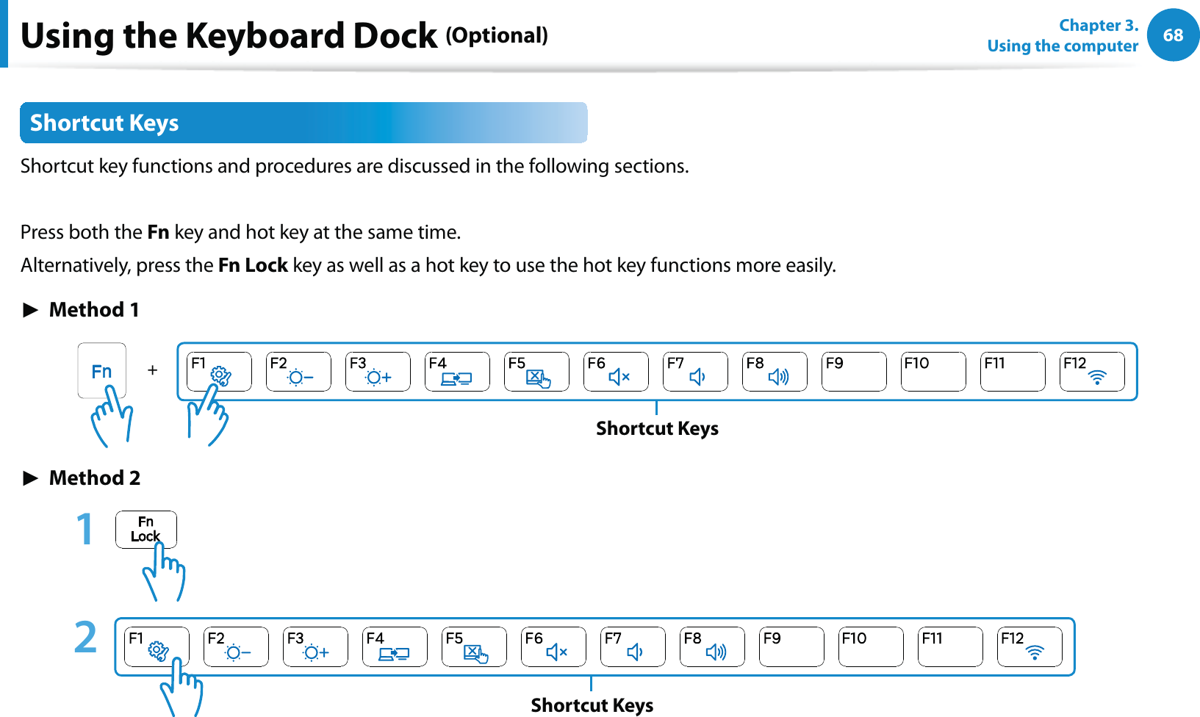Toggle Wi-Fi with the F12 key in Method 2
Image resolution: width=1200 pixels, height=717 pixels.
tap(1030, 646)
